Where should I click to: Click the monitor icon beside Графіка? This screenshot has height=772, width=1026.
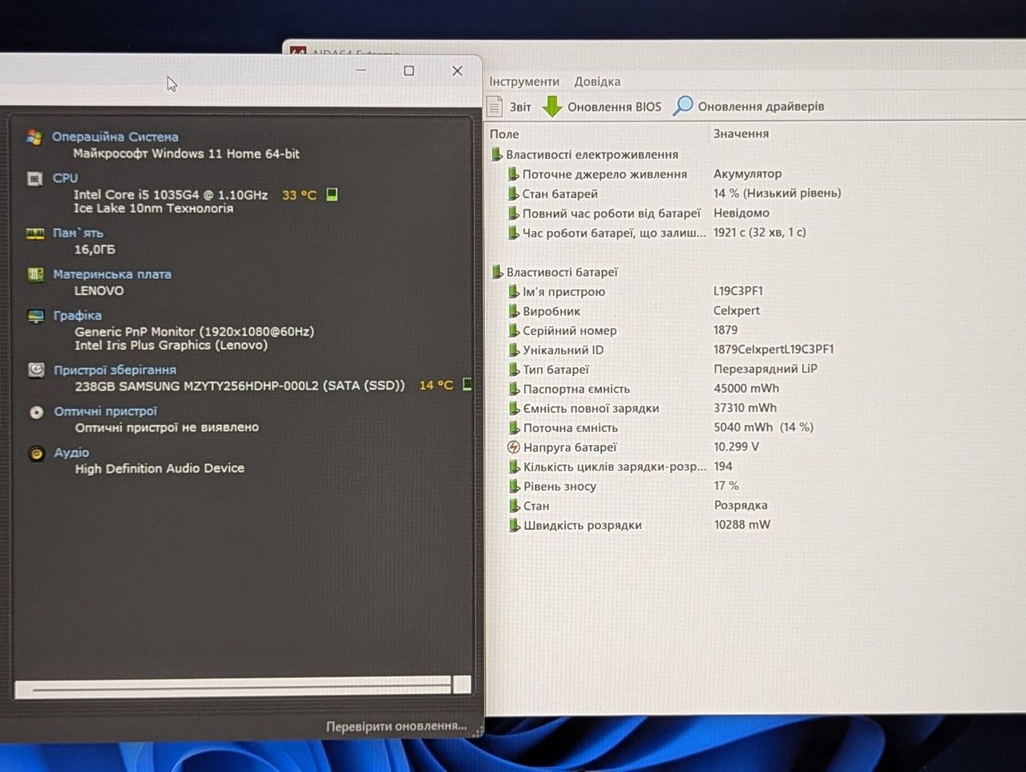click(36, 316)
